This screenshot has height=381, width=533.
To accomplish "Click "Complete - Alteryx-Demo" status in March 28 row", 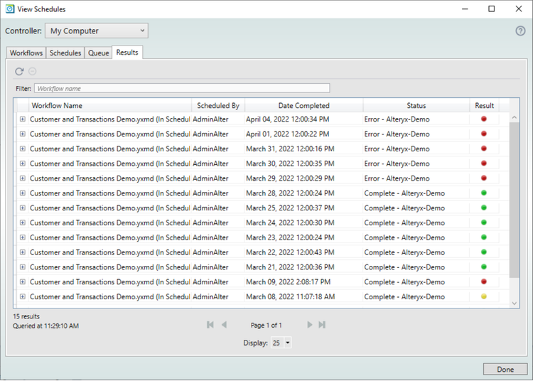I will coord(404,193).
